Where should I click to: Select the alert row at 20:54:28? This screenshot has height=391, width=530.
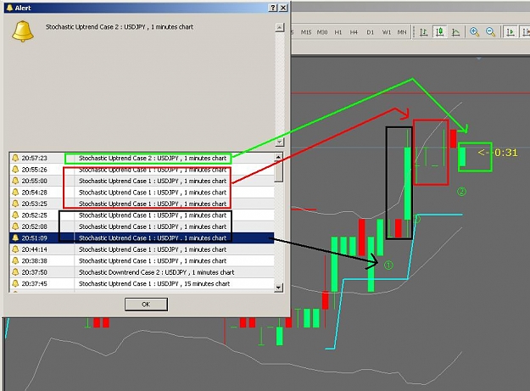pos(142,193)
